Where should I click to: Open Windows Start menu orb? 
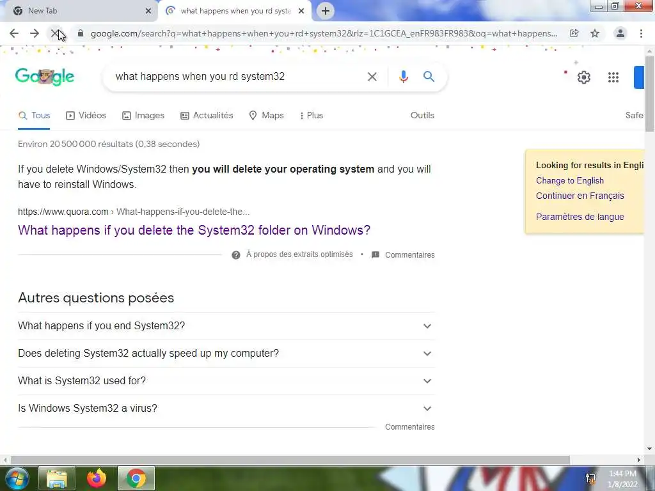click(x=17, y=478)
